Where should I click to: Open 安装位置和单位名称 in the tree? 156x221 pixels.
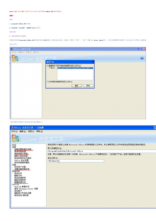23,149
